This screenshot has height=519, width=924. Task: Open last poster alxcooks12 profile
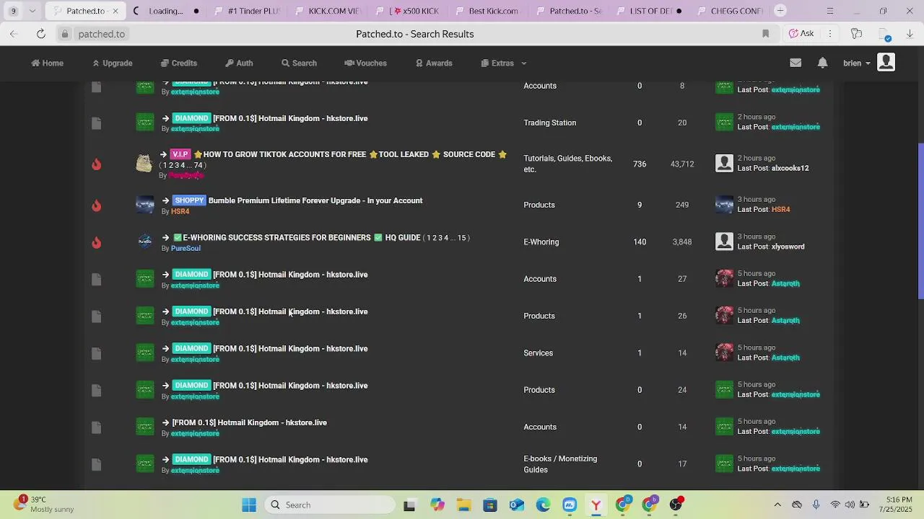790,168
